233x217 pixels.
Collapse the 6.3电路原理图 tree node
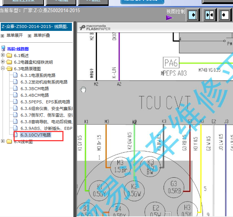tap(3, 68)
